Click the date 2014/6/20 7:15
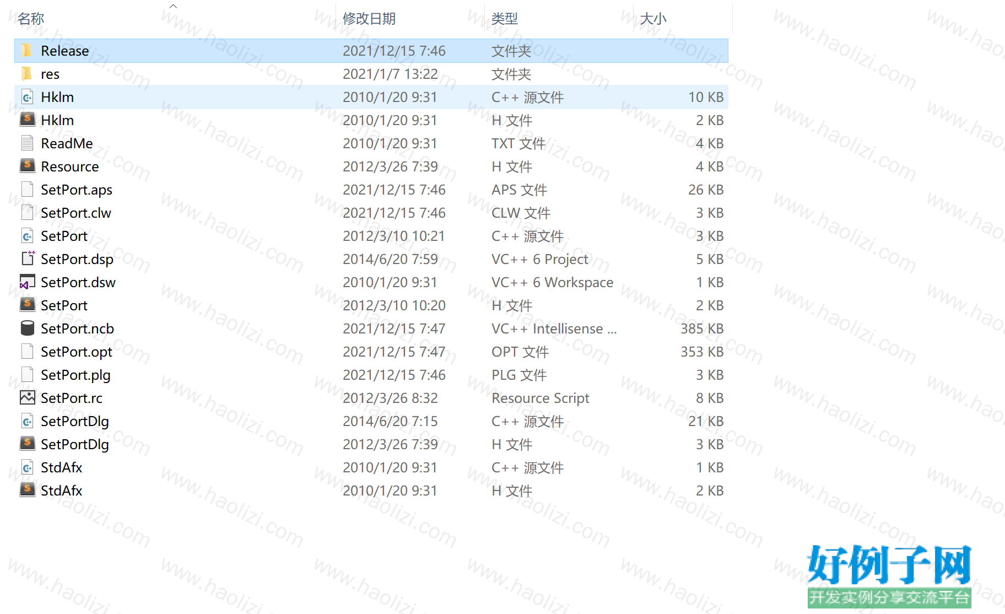1005x614 pixels. coord(390,421)
